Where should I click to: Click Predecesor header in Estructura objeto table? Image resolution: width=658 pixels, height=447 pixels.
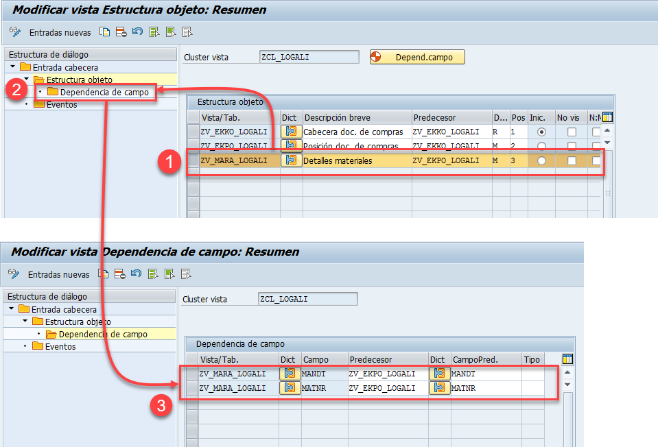point(452,118)
